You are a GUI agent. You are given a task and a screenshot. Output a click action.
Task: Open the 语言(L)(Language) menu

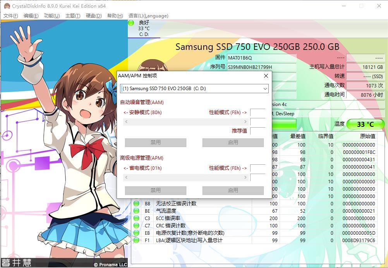[x=148, y=16]
